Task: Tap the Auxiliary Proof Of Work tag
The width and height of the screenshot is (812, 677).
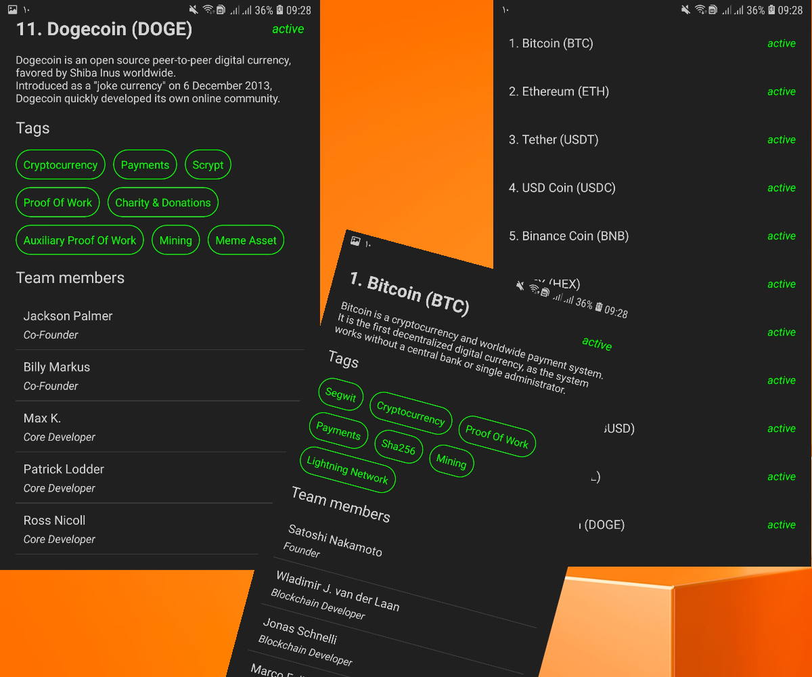Action: click(80, 240)
